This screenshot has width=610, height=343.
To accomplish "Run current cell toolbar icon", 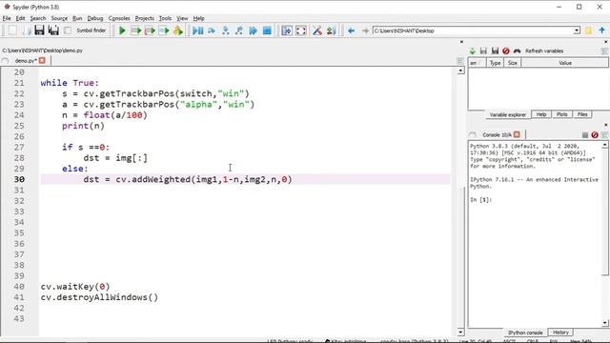I will pos(135,30).
